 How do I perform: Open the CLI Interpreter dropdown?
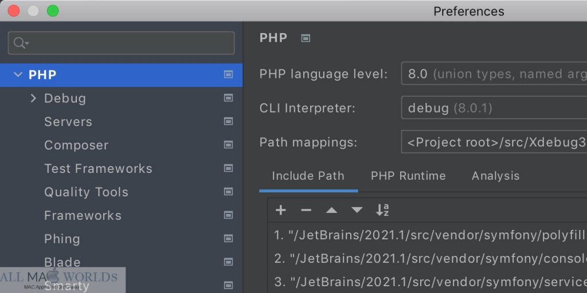494,108
